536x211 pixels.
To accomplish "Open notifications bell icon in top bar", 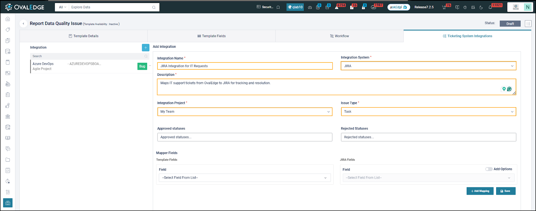I will (490, 7).
